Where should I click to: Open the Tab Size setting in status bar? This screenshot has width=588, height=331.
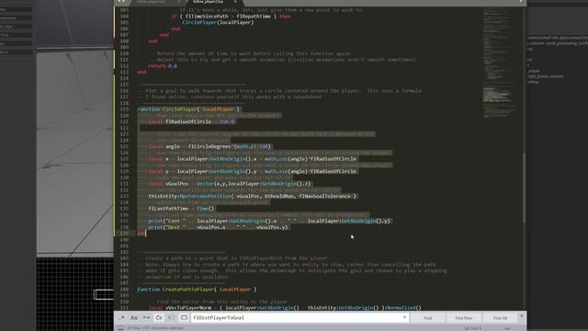click(x=472, y=328)
